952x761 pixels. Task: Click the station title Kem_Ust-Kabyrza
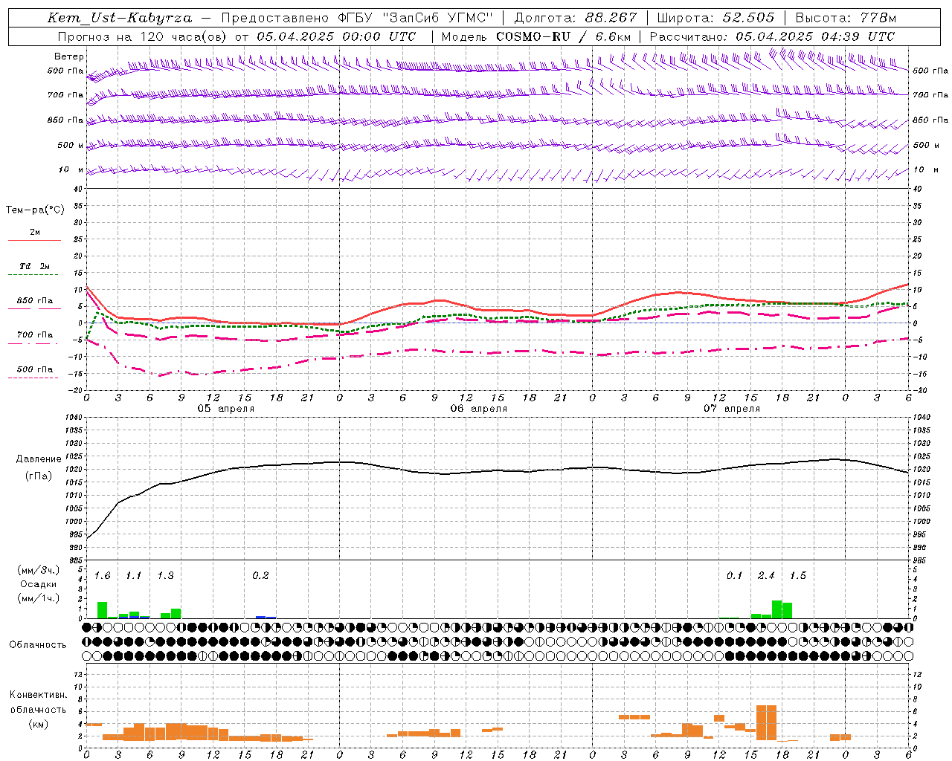coord(119,18)
